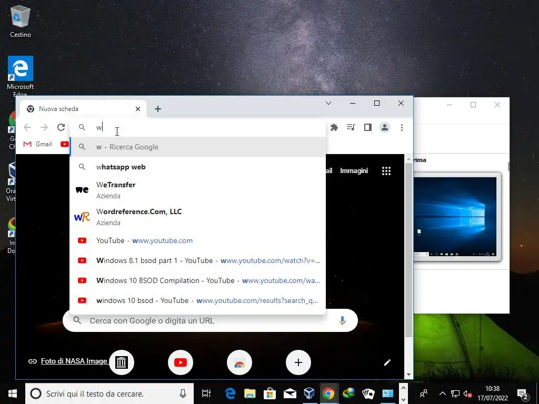The height and width of the screenshot is (404, 539).
Task: Open the museum building shortcut tile
Action: [122, 362]
